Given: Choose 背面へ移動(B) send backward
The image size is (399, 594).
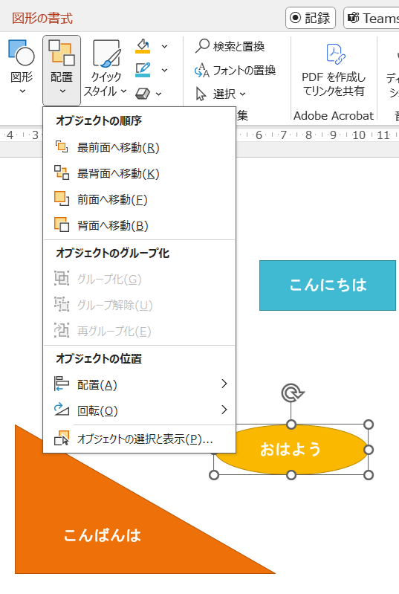Looking at the screenshot, I should click(139, 226).
